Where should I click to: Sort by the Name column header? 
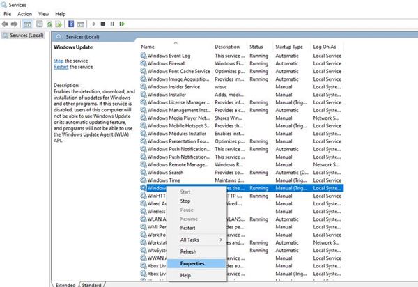click(x=176, y=47)
